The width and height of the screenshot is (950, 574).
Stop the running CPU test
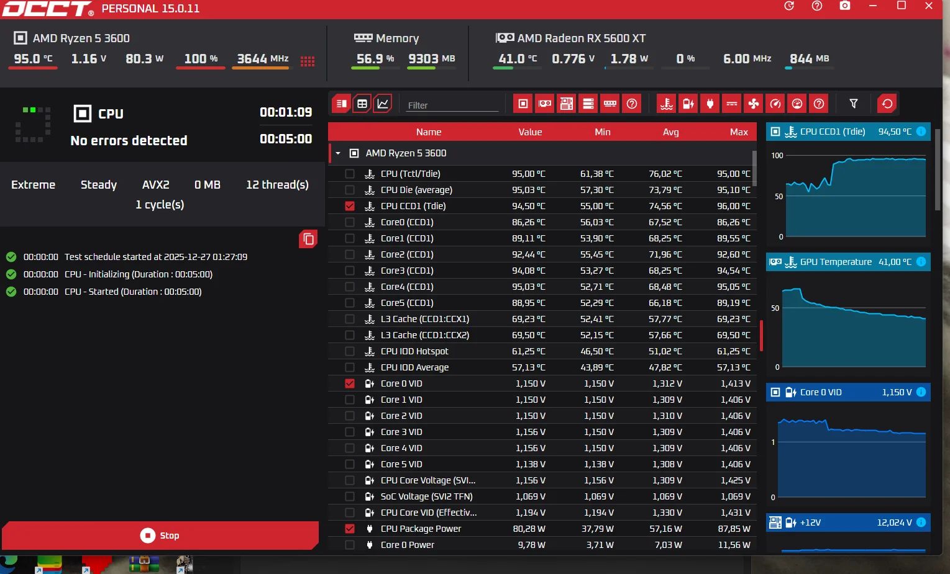pos(160,536)
